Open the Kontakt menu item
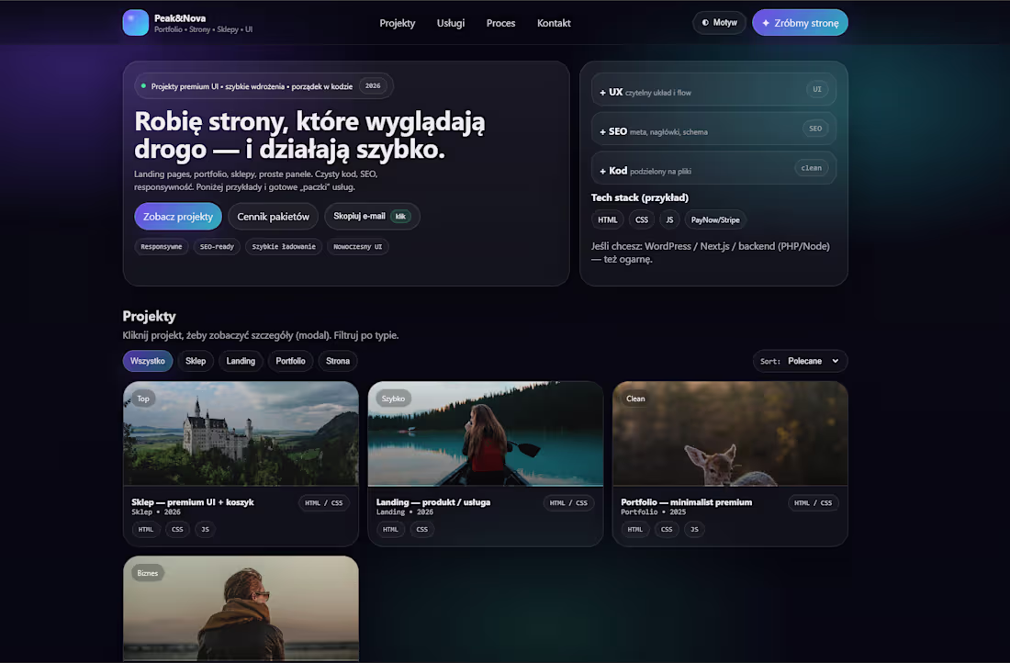 pos(554,23)
